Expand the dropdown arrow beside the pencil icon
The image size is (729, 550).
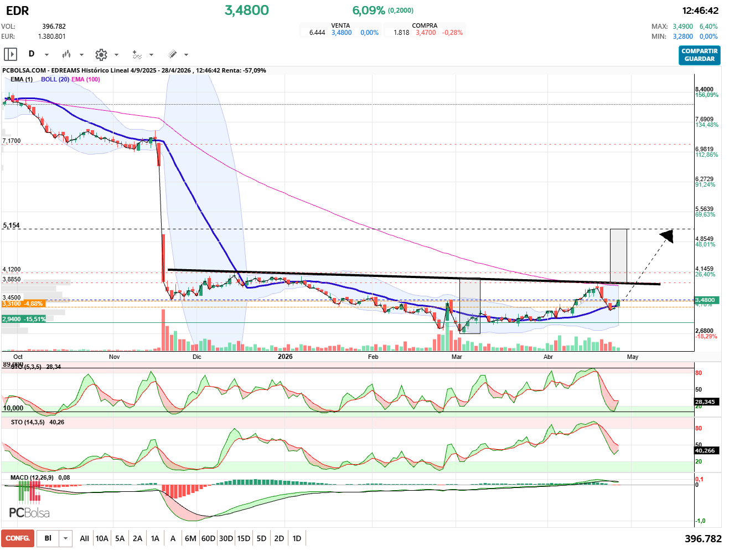pos(186,55)
